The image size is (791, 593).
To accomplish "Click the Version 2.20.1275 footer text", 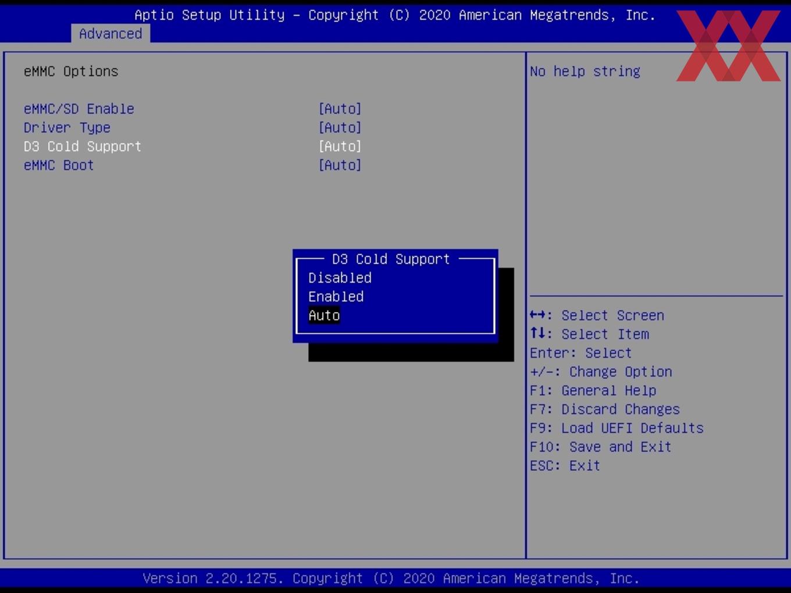I will click(x=391, y=578).
